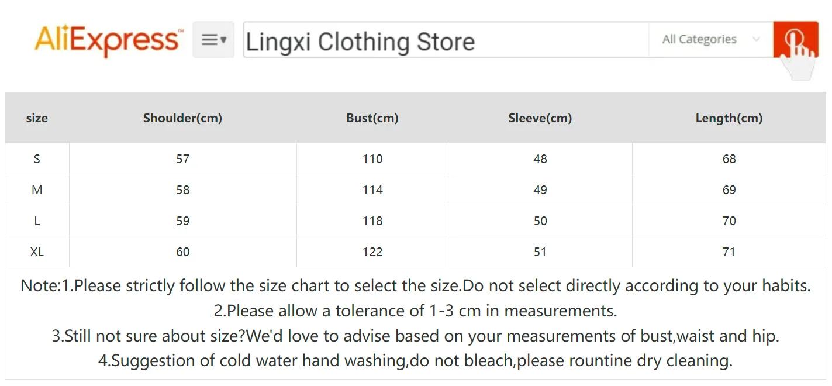
Task: Select the S size row label
Action: [37, 159]
